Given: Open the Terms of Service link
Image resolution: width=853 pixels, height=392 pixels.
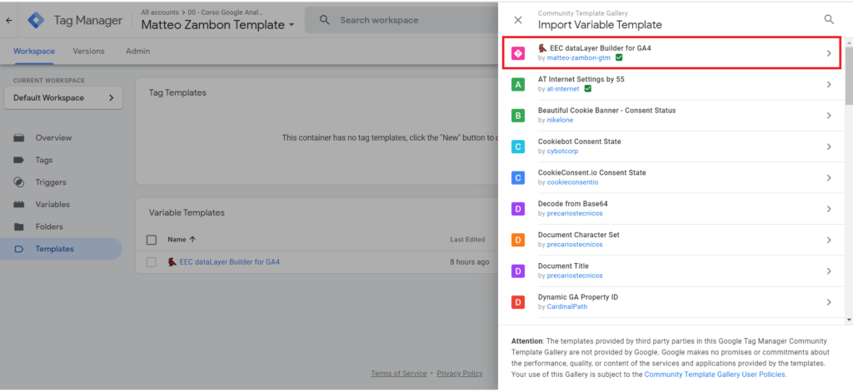Looking at the screenshot, I should 399,374.
